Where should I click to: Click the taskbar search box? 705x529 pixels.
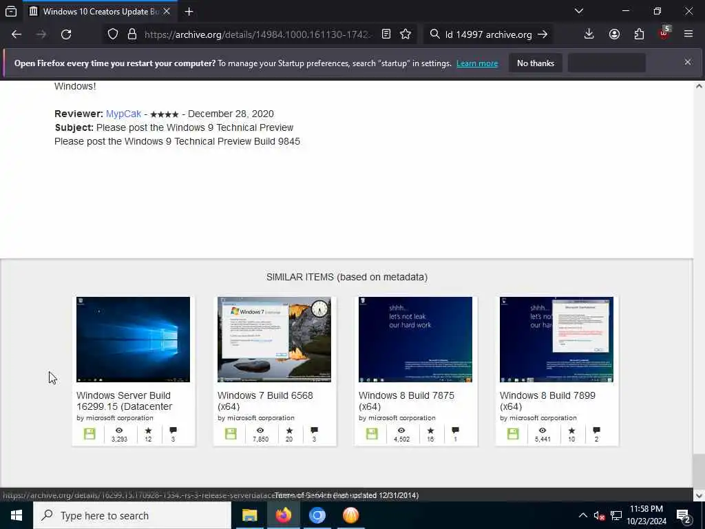click(132, 515)
